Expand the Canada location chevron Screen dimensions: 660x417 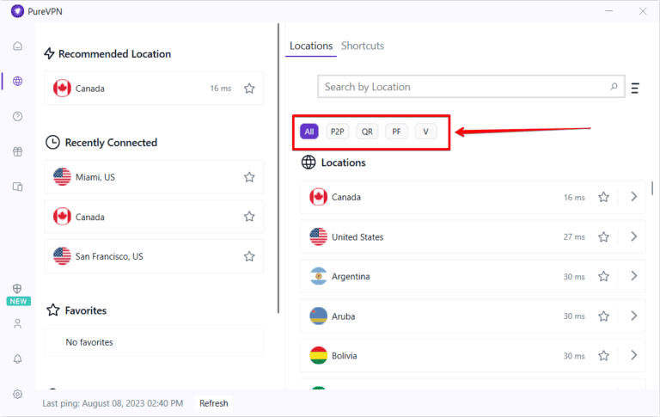pos(634,197)
